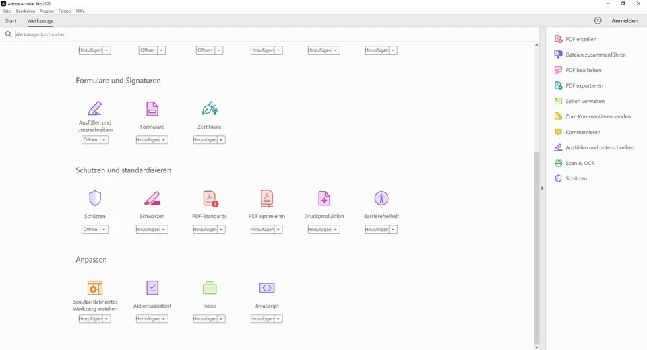The width and height of the screenshot is (647, 350).
Task: Click the sidebar Schützen shield icon
Action: tap(558, 178)
